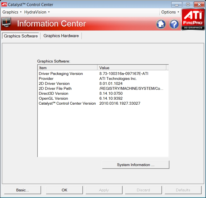
Task: Click the value 8.73-100316a-097167E-ATI
Action: [x=124, y=74]
